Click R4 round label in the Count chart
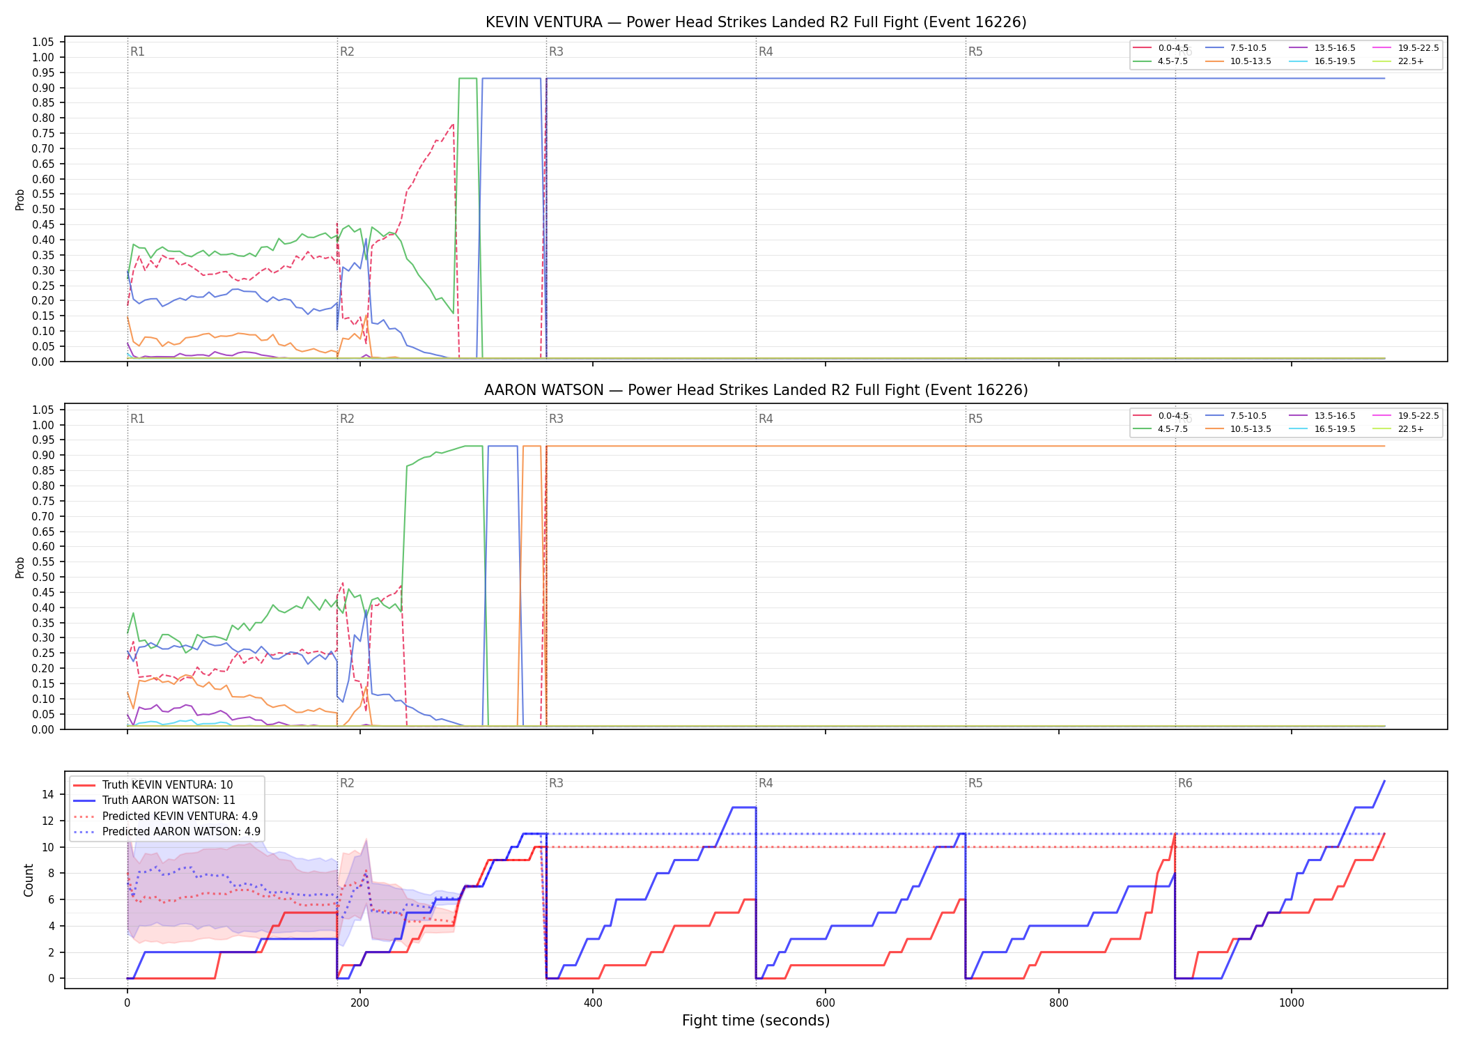The height and width of the screenshot is (1045, 1463). [x=766, y=783]
